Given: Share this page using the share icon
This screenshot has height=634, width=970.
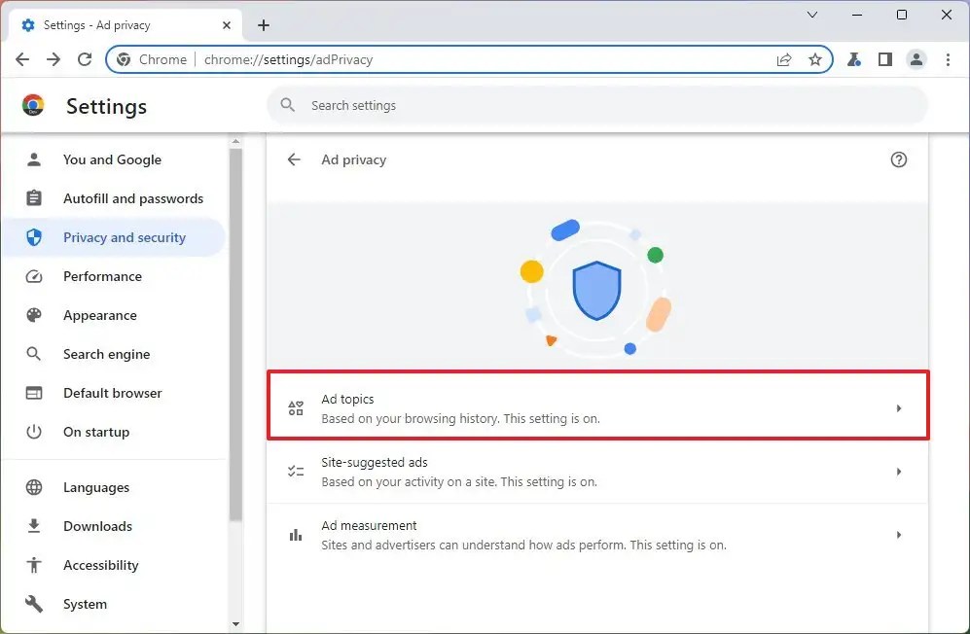Looking at the screenshot, I should coord(784,59).
